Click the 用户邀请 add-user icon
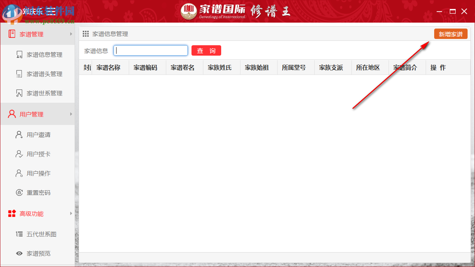The height and width of the screenshot is (267, 475). click(x=19, y=135)
